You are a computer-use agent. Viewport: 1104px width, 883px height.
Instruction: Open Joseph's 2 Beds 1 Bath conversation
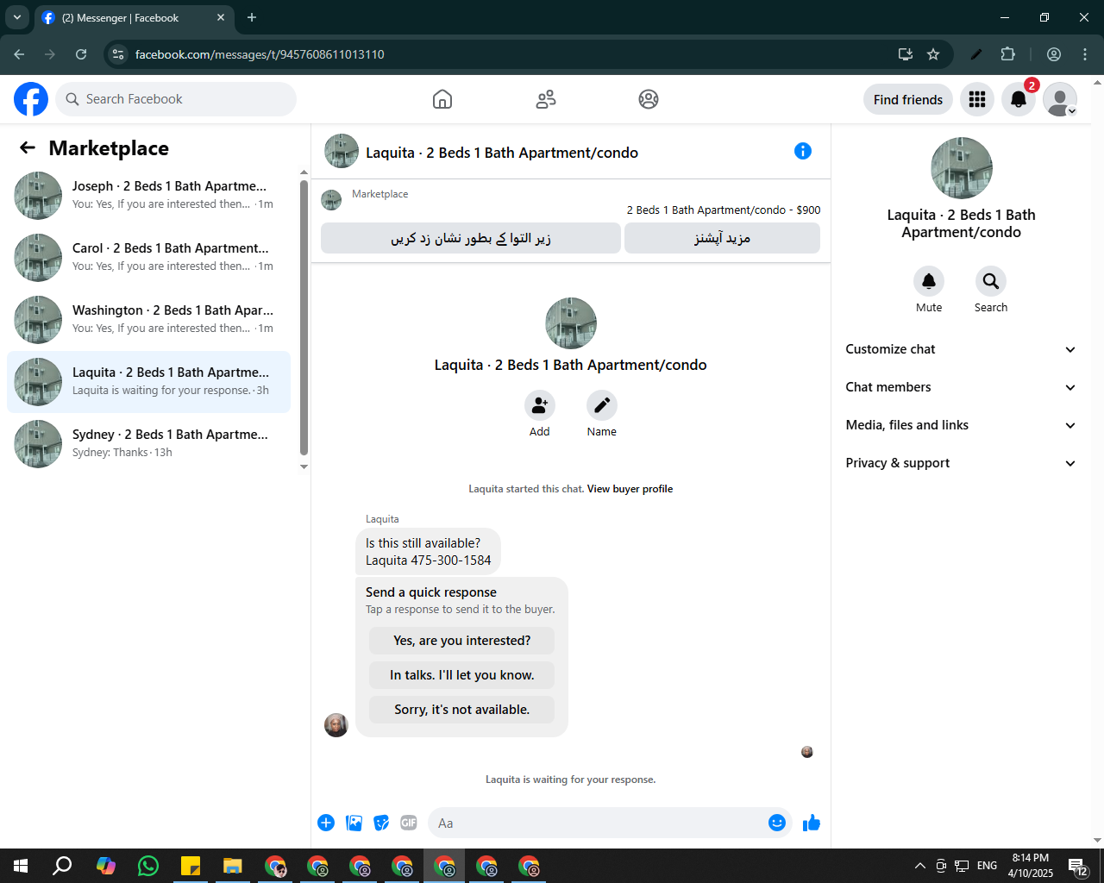[148, 196]
